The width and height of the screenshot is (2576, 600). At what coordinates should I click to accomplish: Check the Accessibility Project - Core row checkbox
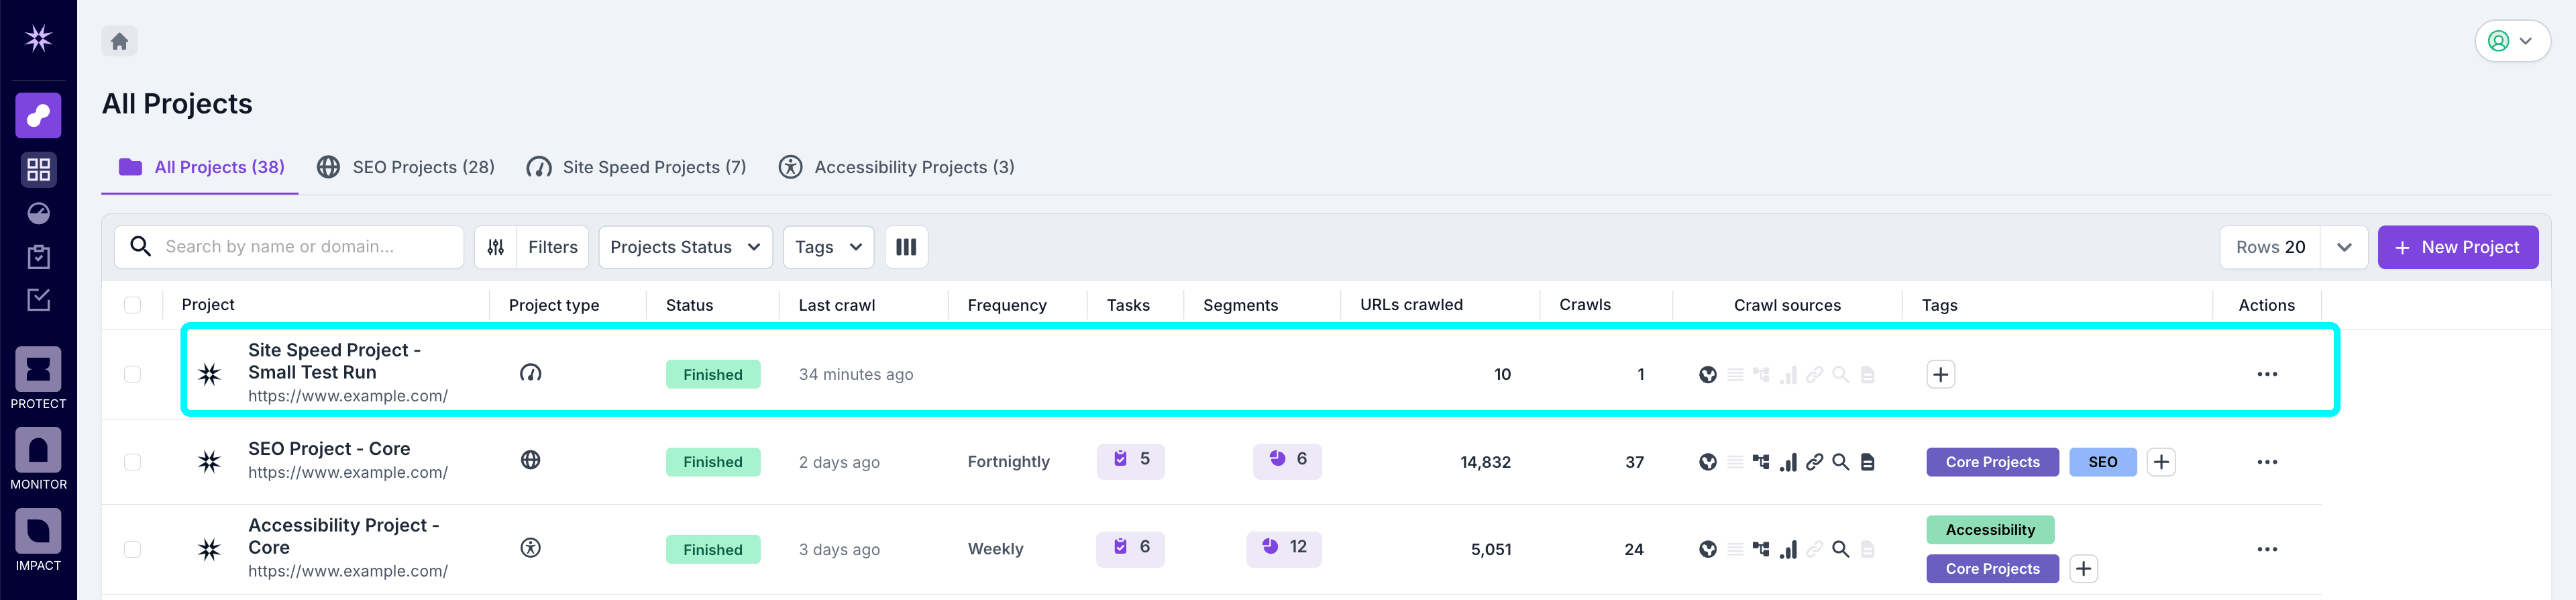pyautogui.click(x=132, y=549)
